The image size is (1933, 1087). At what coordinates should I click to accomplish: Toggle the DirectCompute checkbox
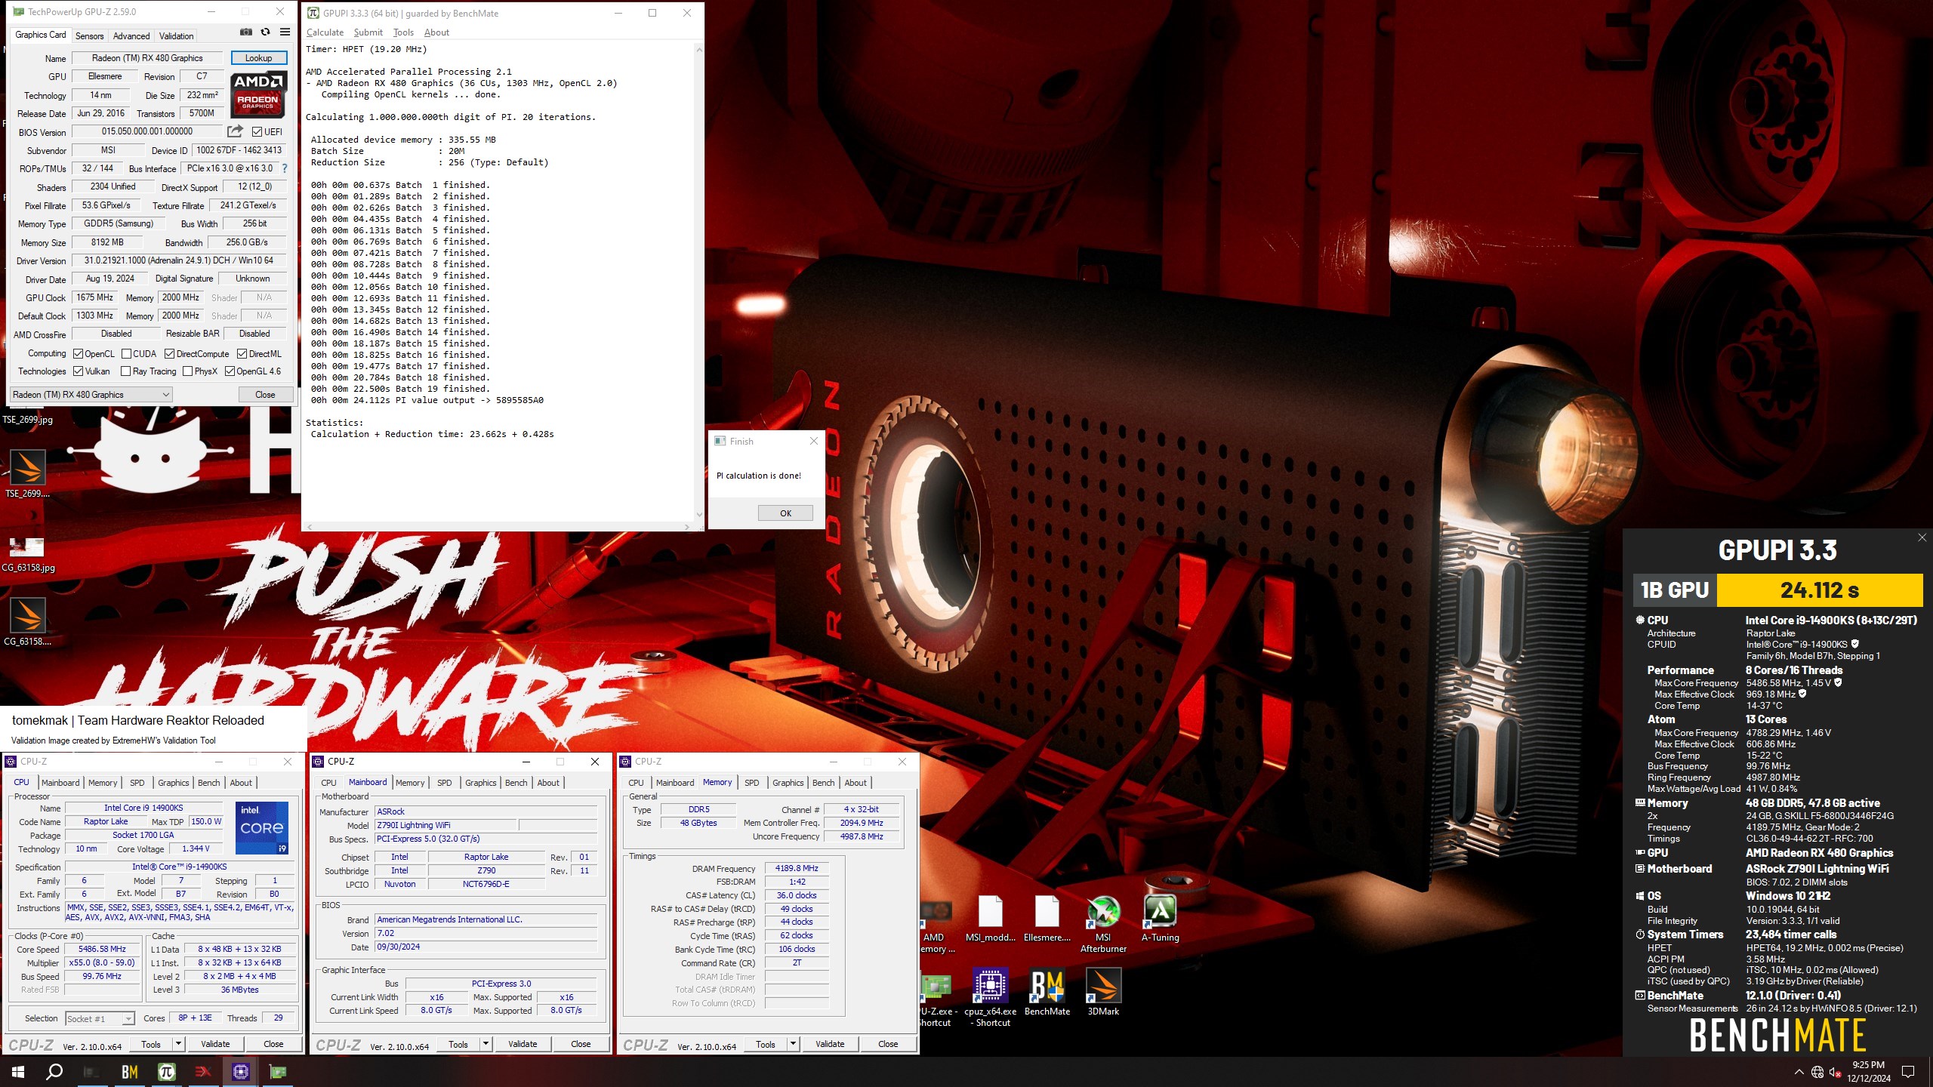(169, 354)
